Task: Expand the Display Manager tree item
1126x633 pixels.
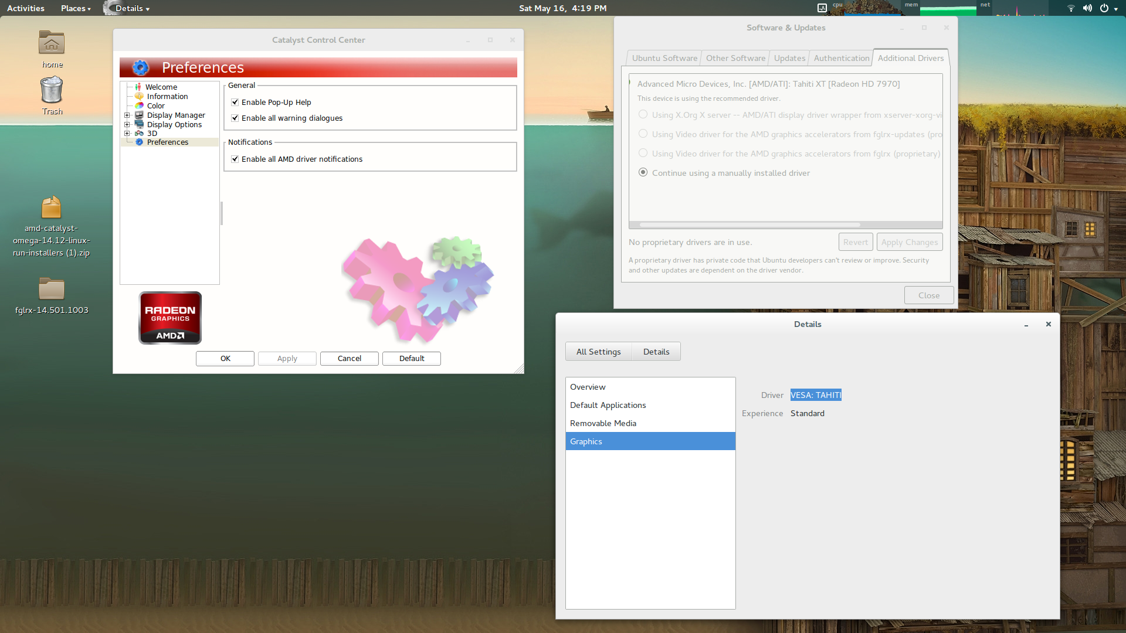Action: (128, 115)
